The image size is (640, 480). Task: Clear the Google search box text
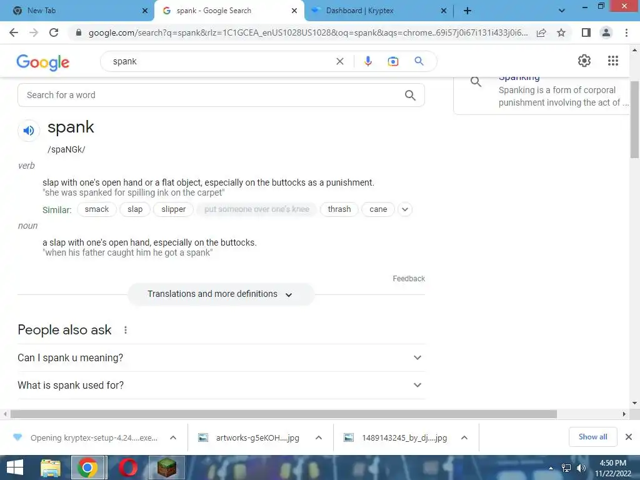click(339, 61)
